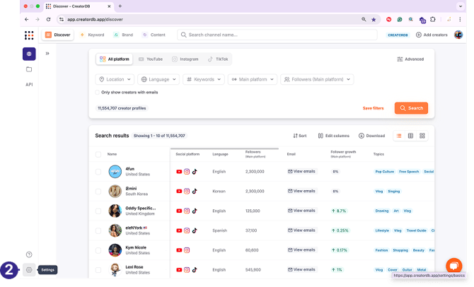Open Chrome three-dot menu
Screen dimensions: 474x287
[460, 20]
